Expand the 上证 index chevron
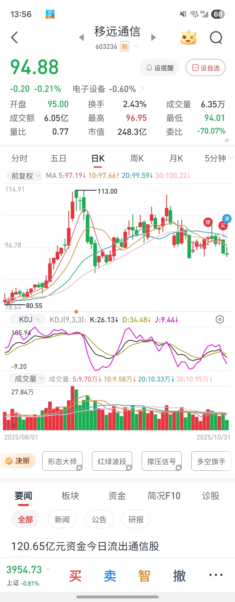Viewport: 235px width, 602px height. point(48,569)
